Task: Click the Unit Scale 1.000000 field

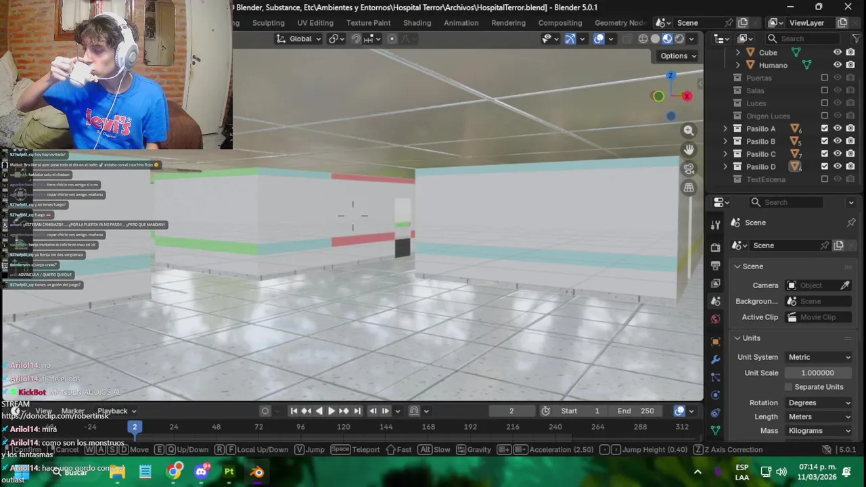Action: [x=819, y=373]
